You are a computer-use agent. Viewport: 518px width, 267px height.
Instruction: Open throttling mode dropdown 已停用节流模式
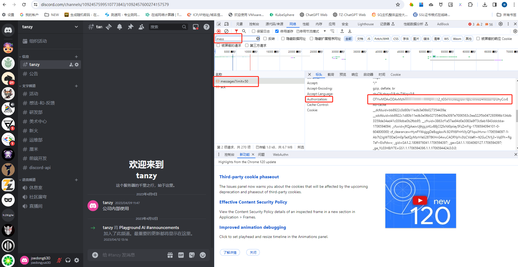pyautogui.click(x=311, y=31)
